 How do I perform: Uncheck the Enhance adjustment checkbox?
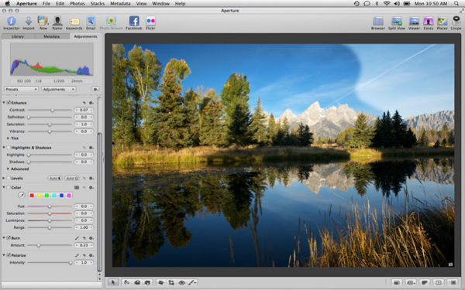pos(9,103)
